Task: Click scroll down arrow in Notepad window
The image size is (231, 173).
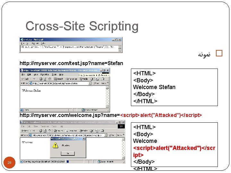Action: 120,50
